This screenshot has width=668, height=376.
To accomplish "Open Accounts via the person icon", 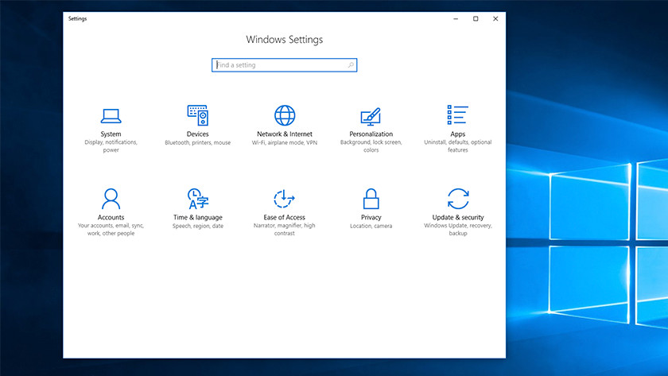I will click(111, 199).
